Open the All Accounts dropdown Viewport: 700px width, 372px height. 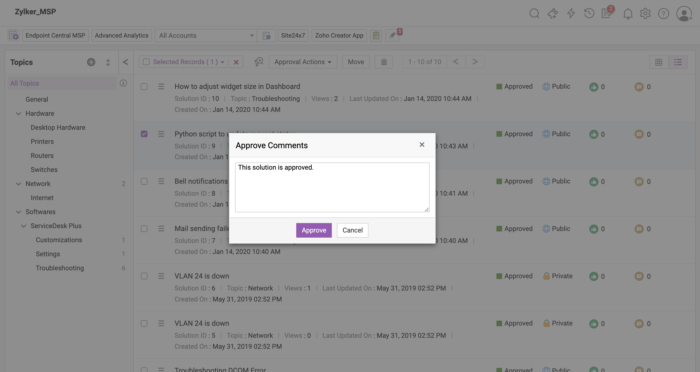click(x=206, y=36)
